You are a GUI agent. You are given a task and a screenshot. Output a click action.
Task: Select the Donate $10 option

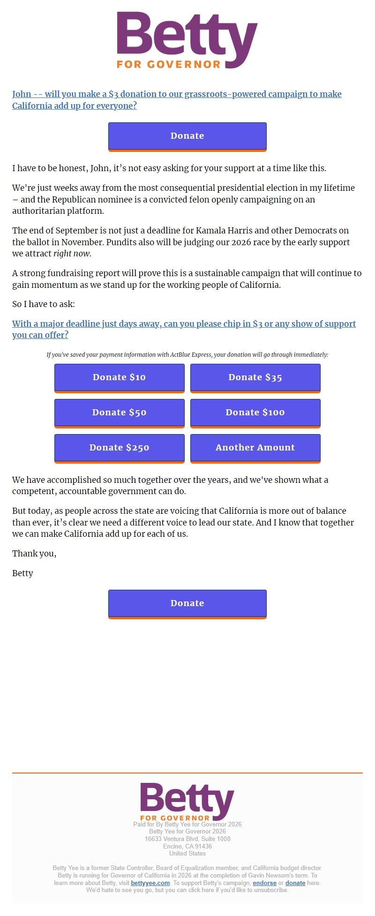[119, 377]
